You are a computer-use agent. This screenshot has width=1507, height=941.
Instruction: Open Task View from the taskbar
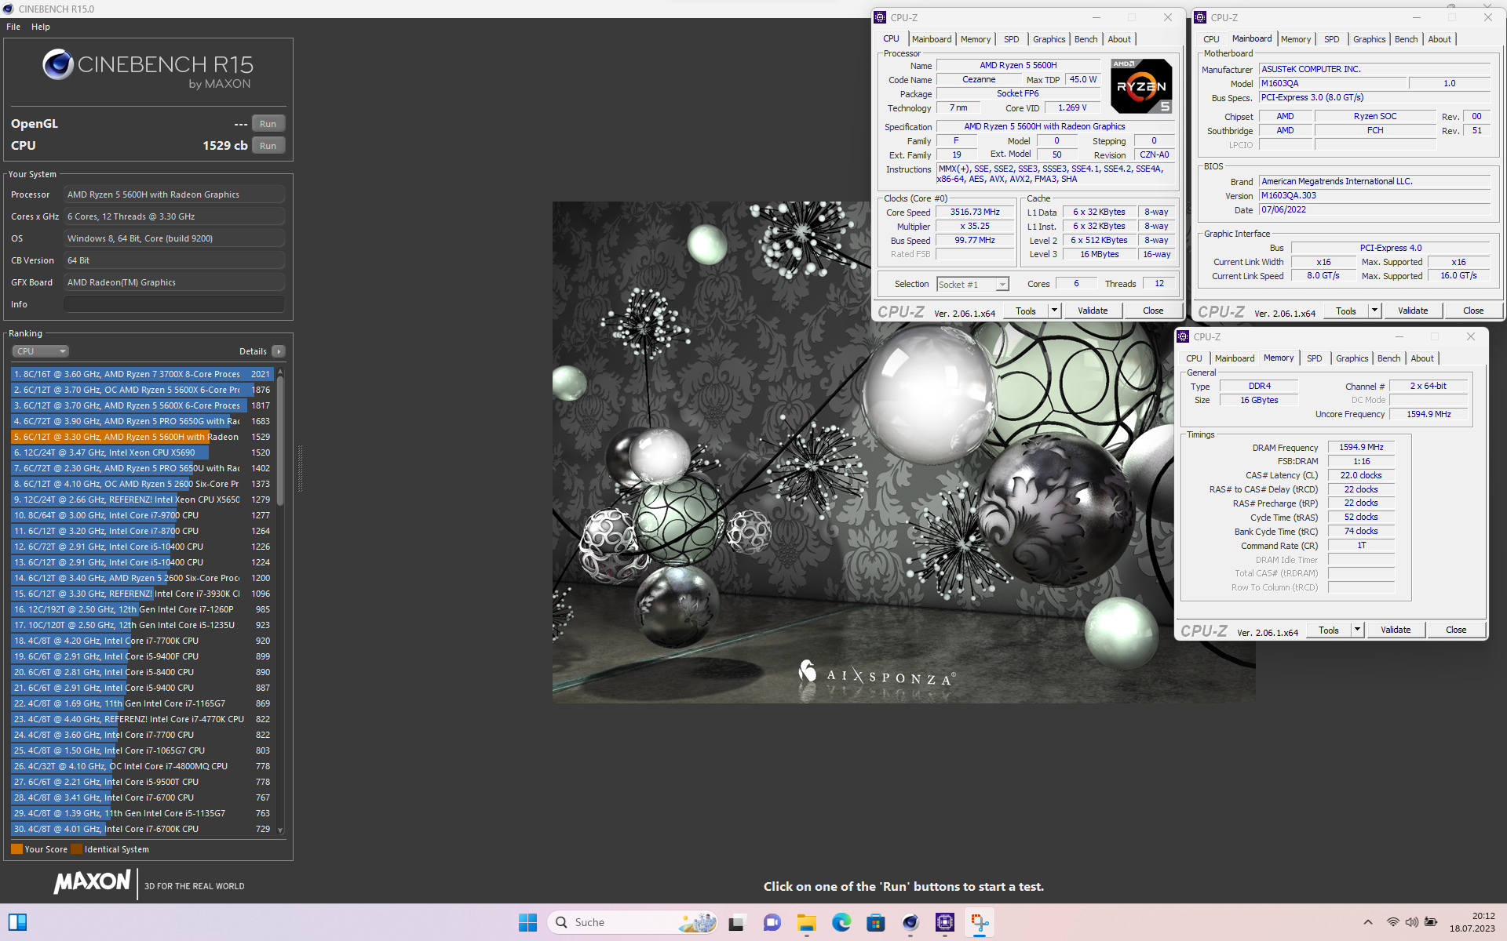point(736,922)
